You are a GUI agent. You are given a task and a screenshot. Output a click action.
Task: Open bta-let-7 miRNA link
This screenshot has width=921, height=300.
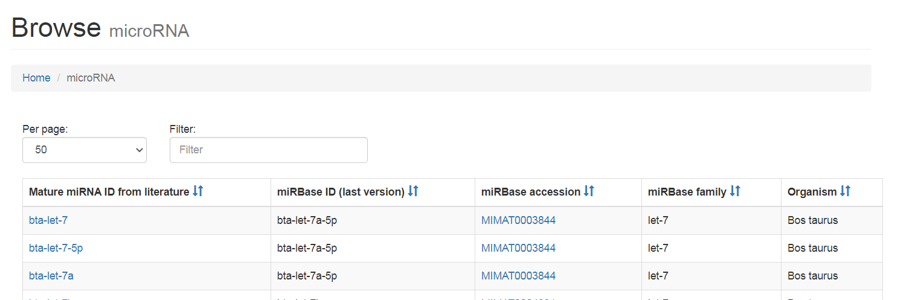click(x=48, y=220)
